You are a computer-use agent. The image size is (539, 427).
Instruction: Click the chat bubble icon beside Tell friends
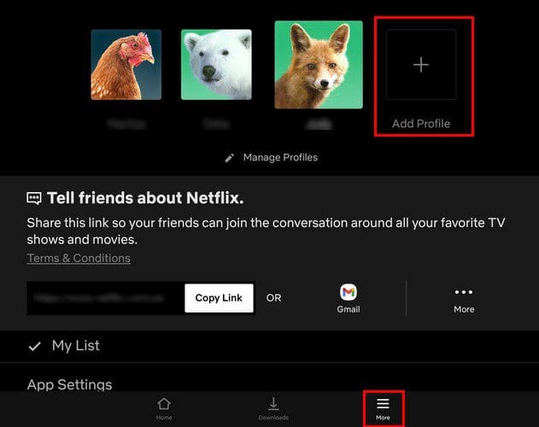point(34,198)
